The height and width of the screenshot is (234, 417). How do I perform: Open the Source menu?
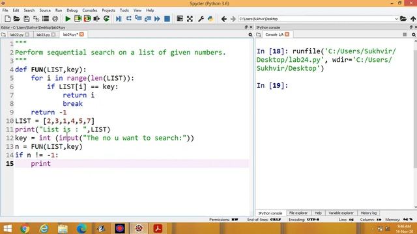point(45,10)
